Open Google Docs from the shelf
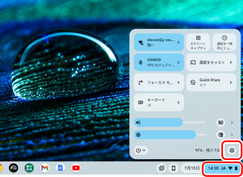This screenshot has width=243, height=177. (60, 168)
